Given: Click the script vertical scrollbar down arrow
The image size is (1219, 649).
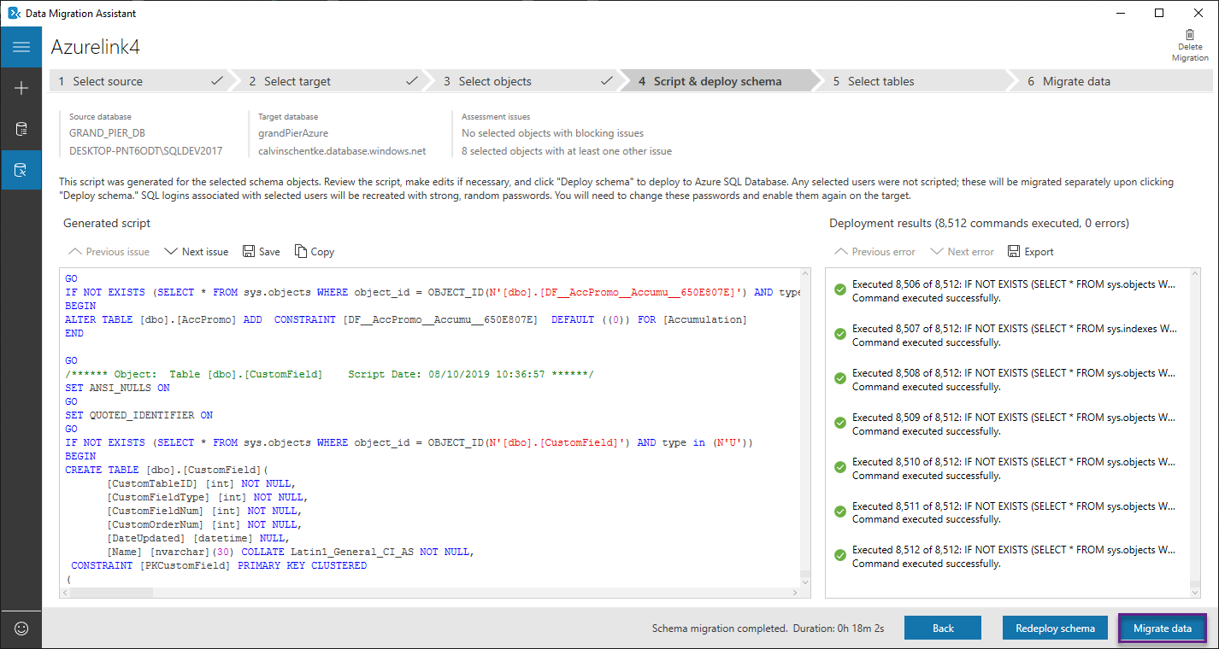Looking at the screenshot, I should tap(804, 582).
